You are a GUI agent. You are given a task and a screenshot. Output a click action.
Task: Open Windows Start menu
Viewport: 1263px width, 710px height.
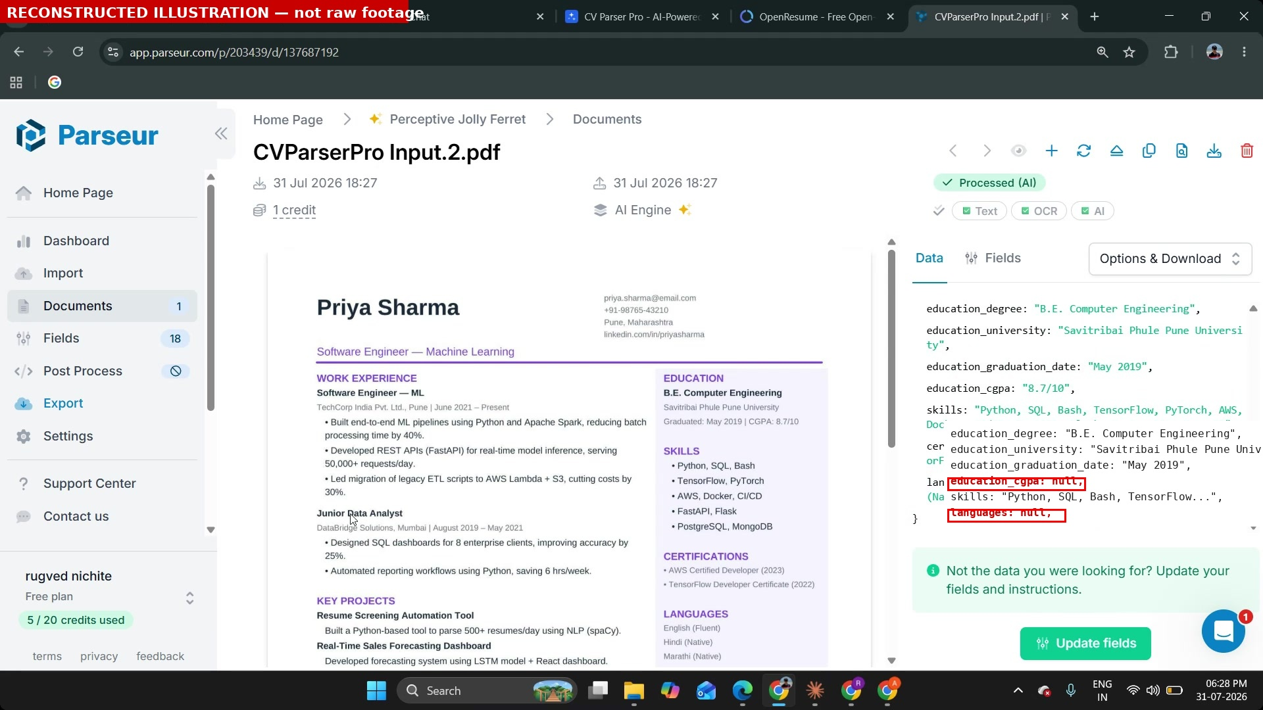[376, 690]
